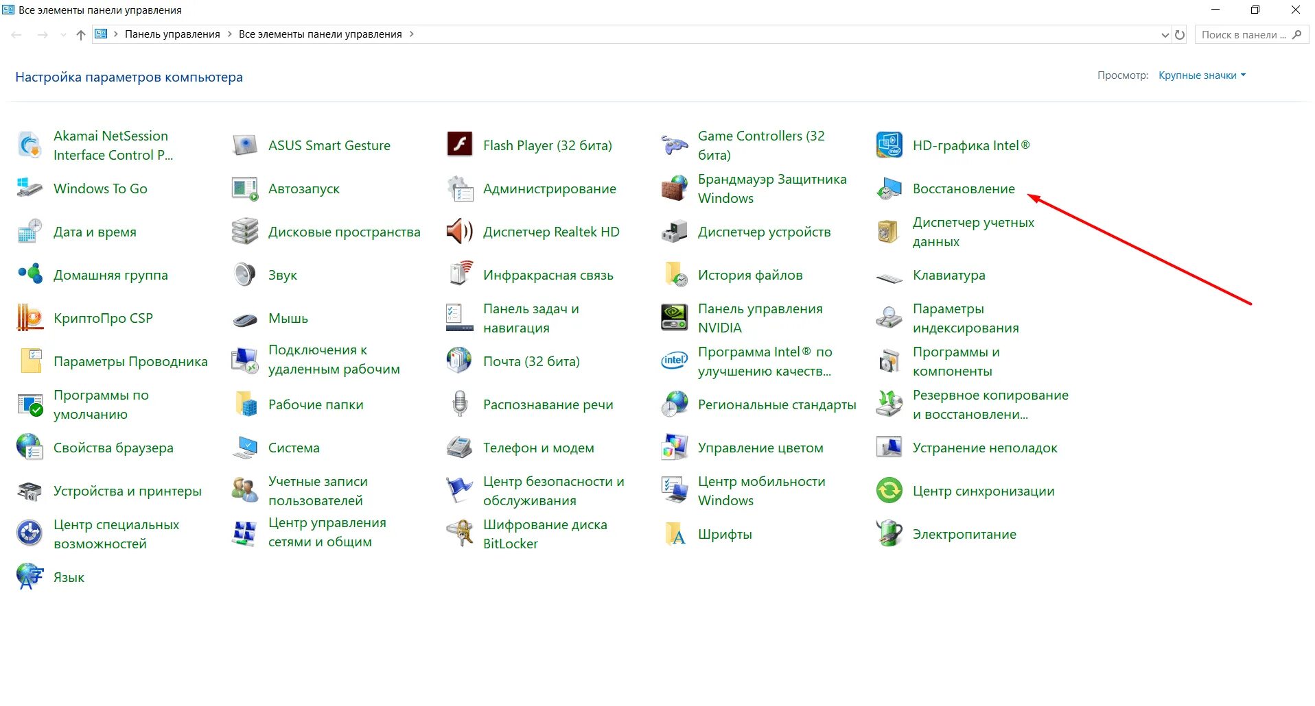
Task: Open the Звук speaker icon
Action: (x=244, y=275)
